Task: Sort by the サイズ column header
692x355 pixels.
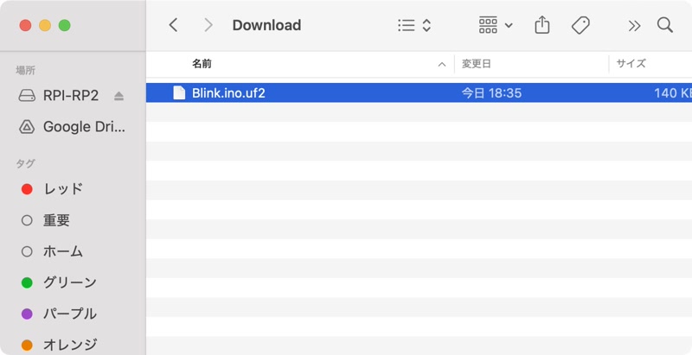Action: 631,64
